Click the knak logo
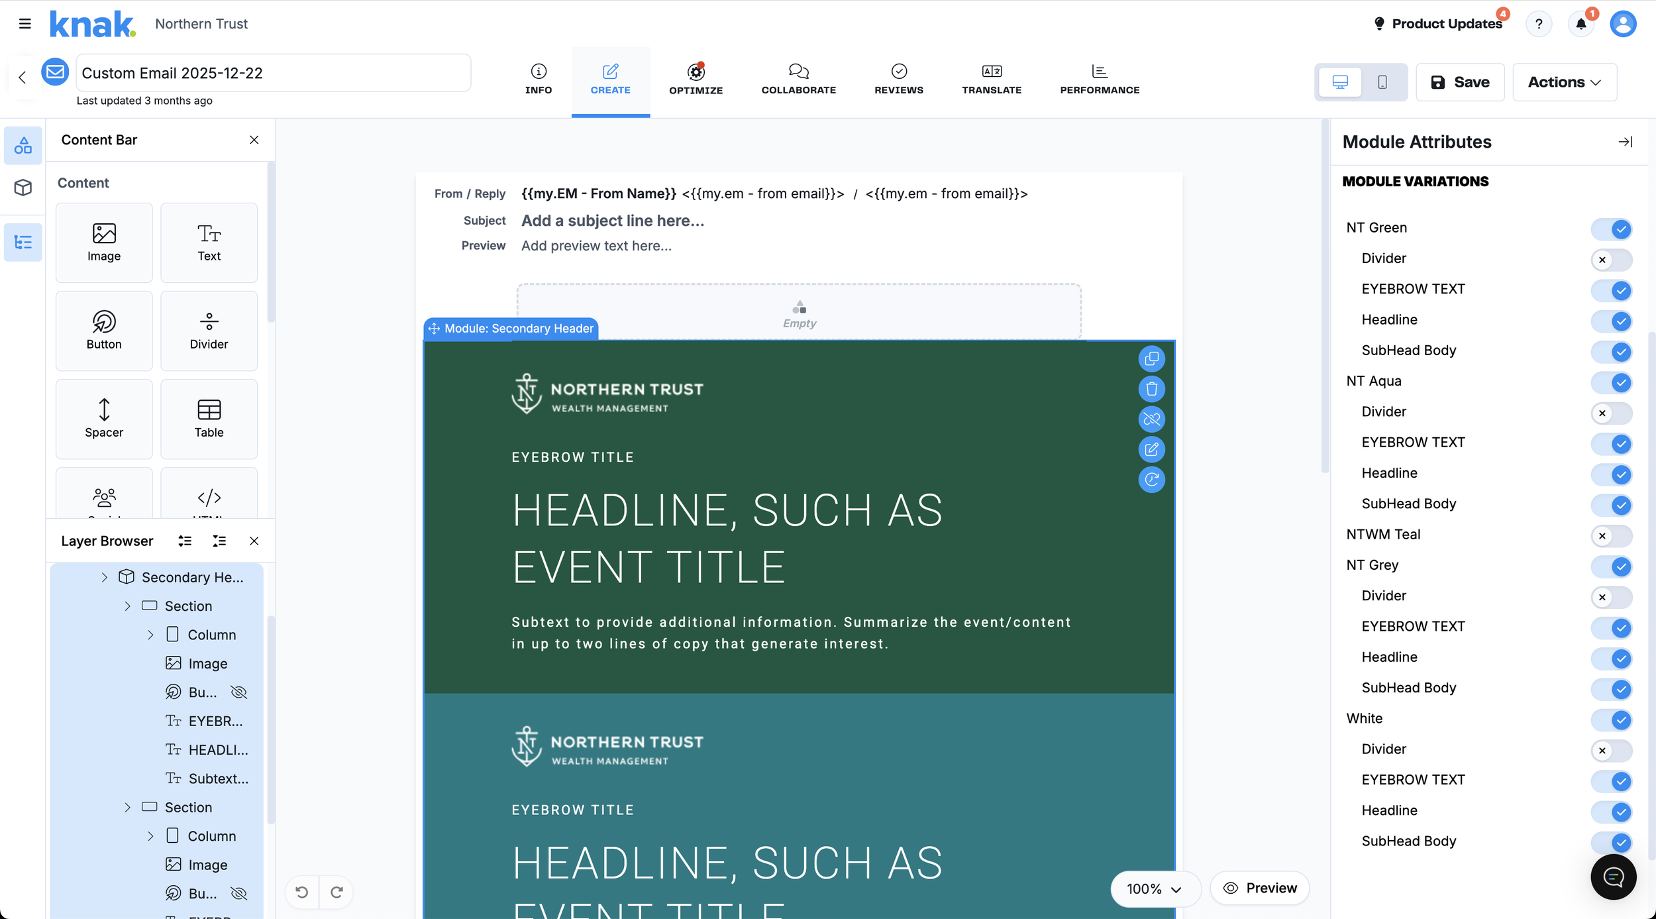Screen dimensions: 1656x919 click(93, 24)
